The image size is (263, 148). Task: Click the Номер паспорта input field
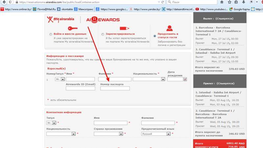115,88
